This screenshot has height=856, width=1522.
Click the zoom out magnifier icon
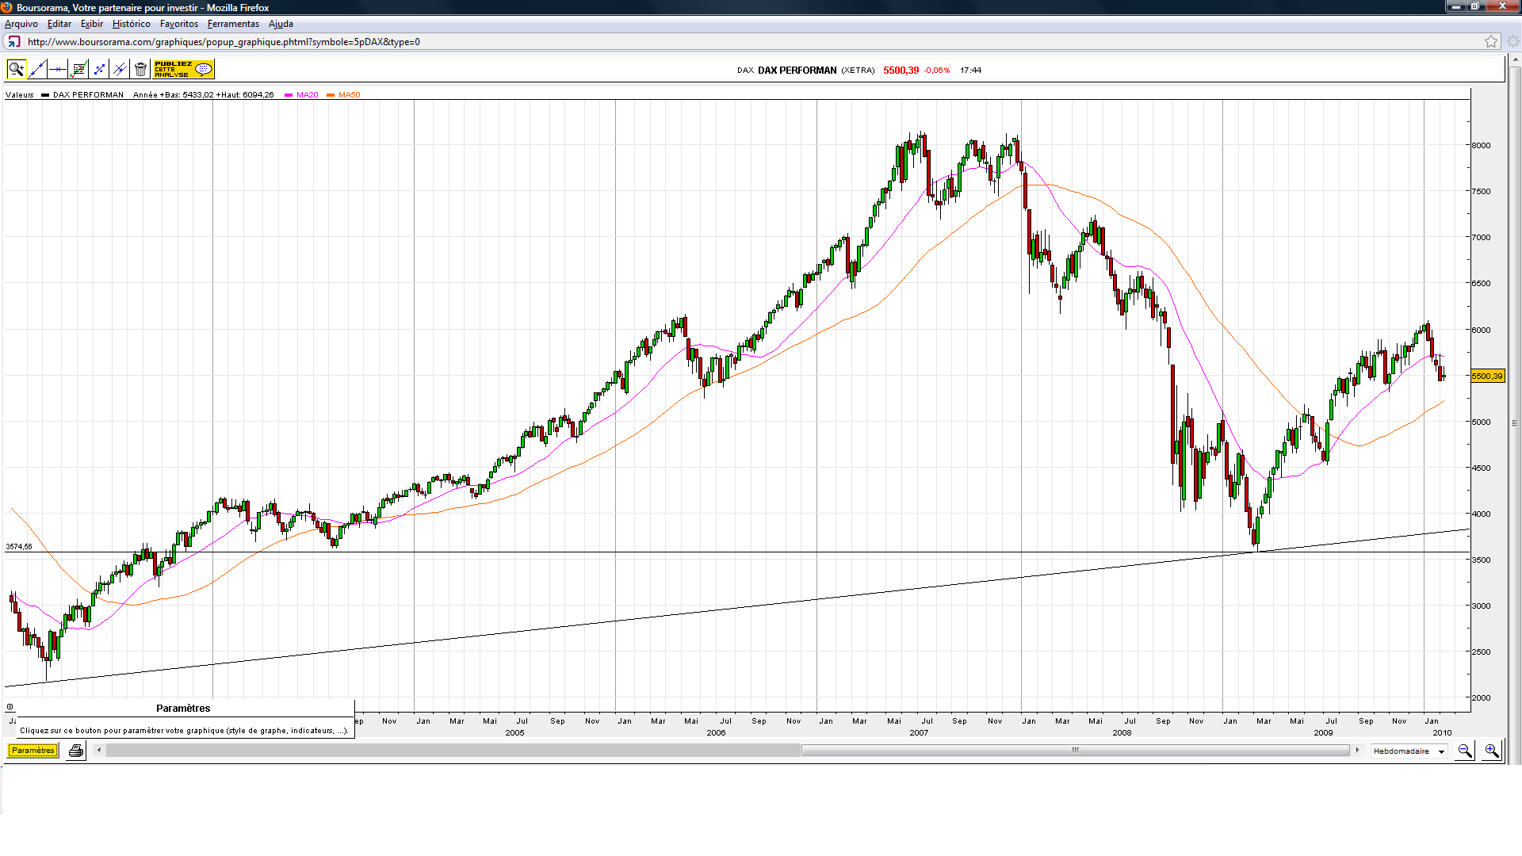[1465, 751]
